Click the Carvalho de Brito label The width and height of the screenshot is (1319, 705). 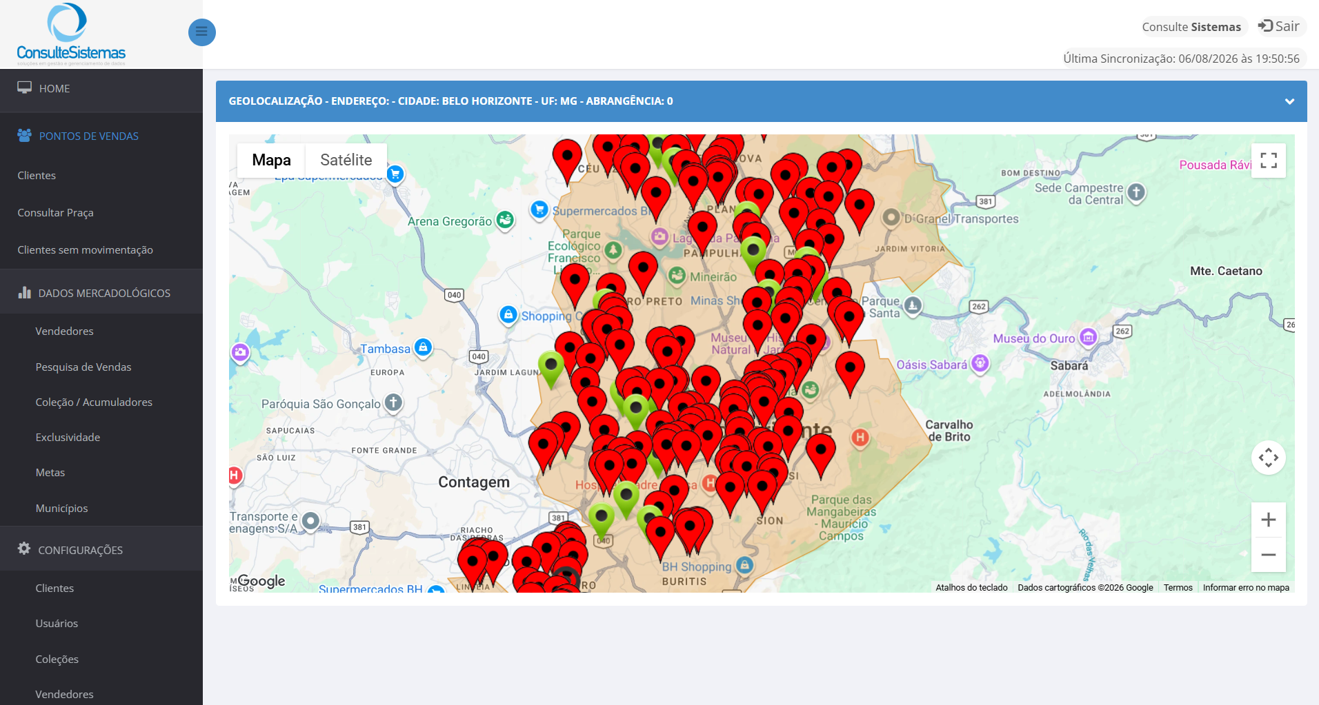[949, 431]
